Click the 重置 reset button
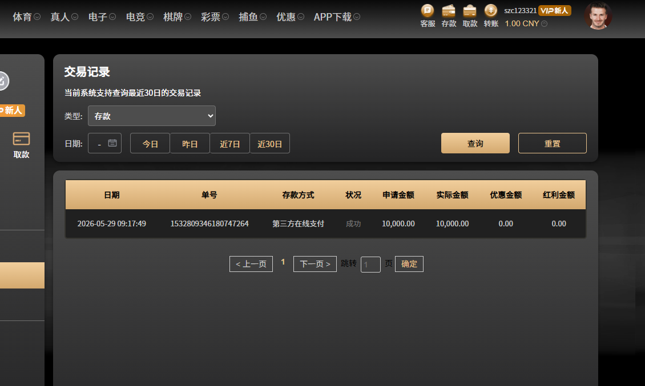This screenshot has height=386, width=645. [x=553, y=143]
